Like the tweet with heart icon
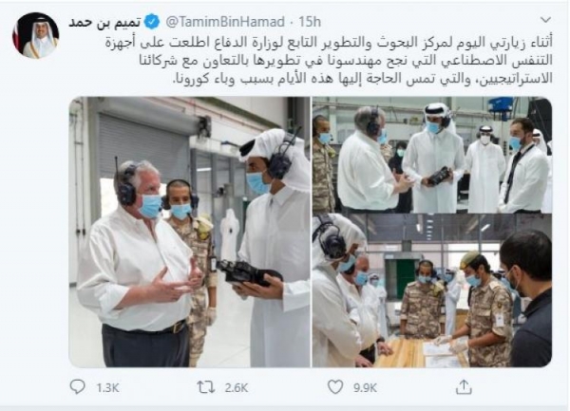The height and width of the screenshot is (411, 570). tap(335, 387)
